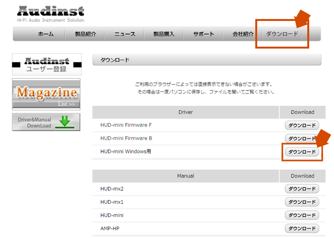Click the Audinst logo at top
The image size is (334, 238).
[x=51, y=11]
